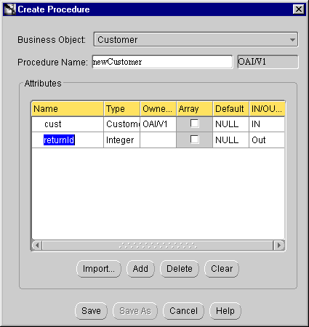Click the left scroll arrow of table
The image size is (309, 327).
point(37,245)
